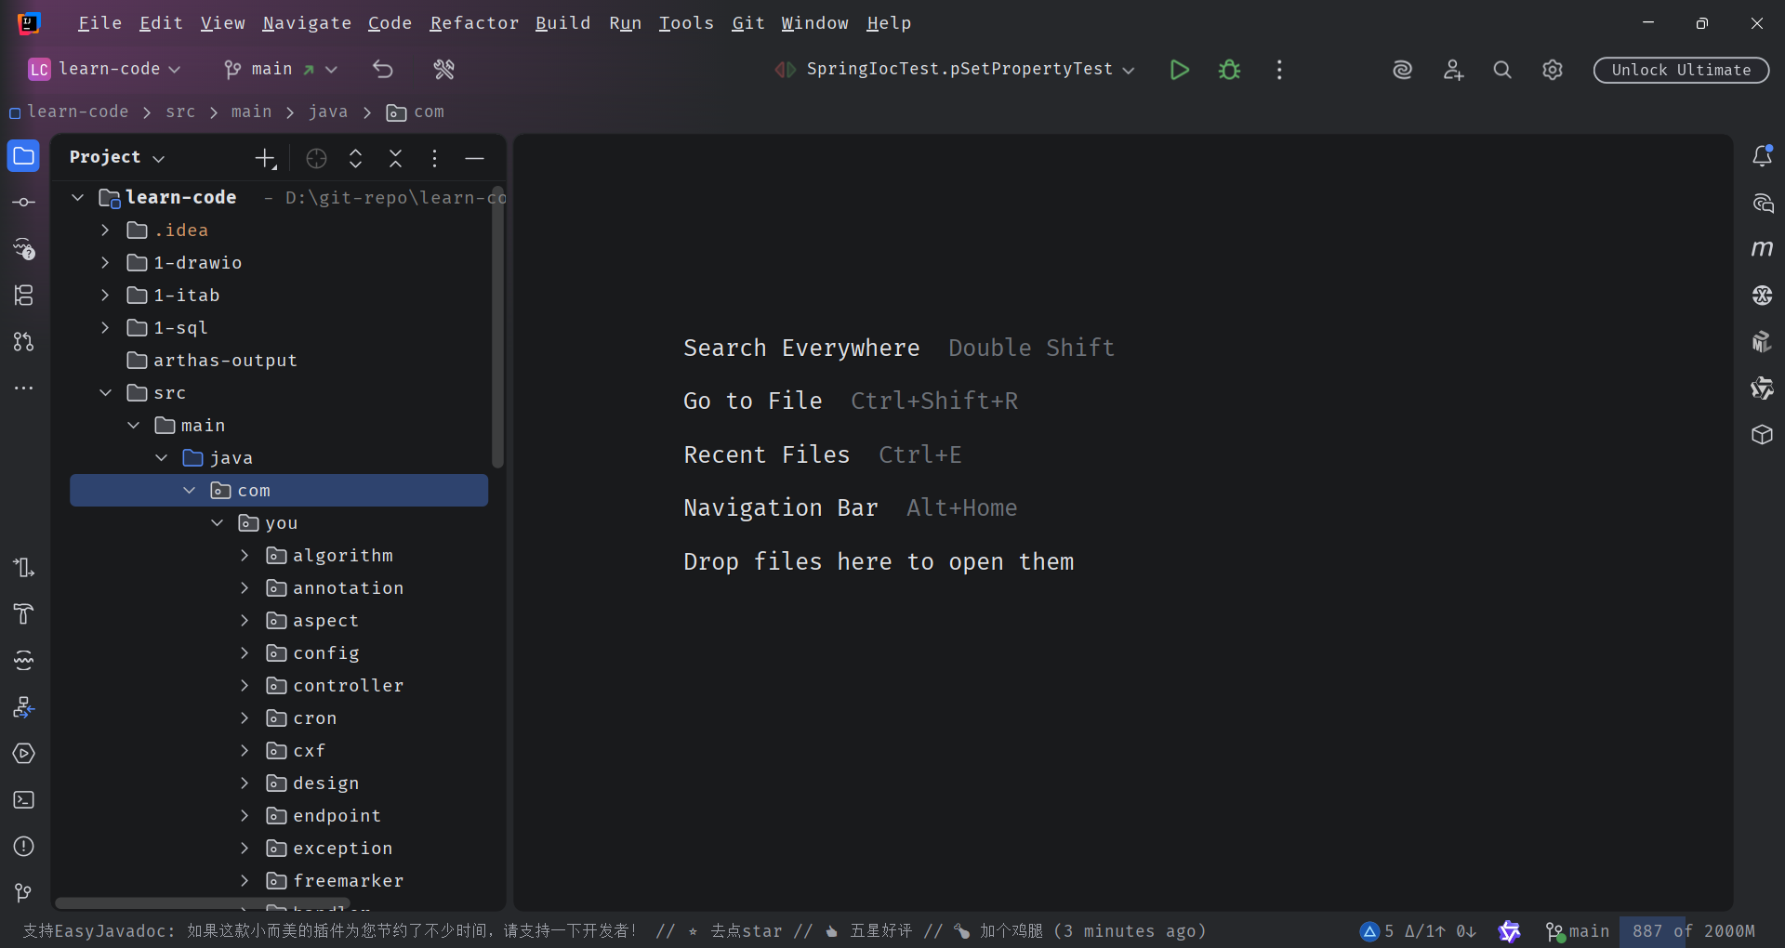Screen dimensions: 1785x948
Task: Open the Terminal tool window
Action: (23, 800)
